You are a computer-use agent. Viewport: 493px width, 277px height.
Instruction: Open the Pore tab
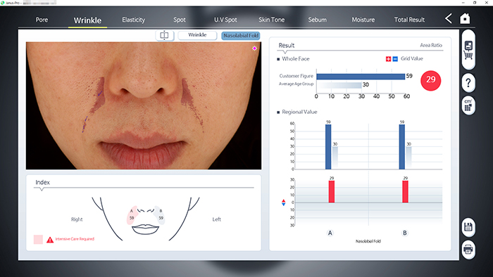pyautogui.click(x=42, y=20)
